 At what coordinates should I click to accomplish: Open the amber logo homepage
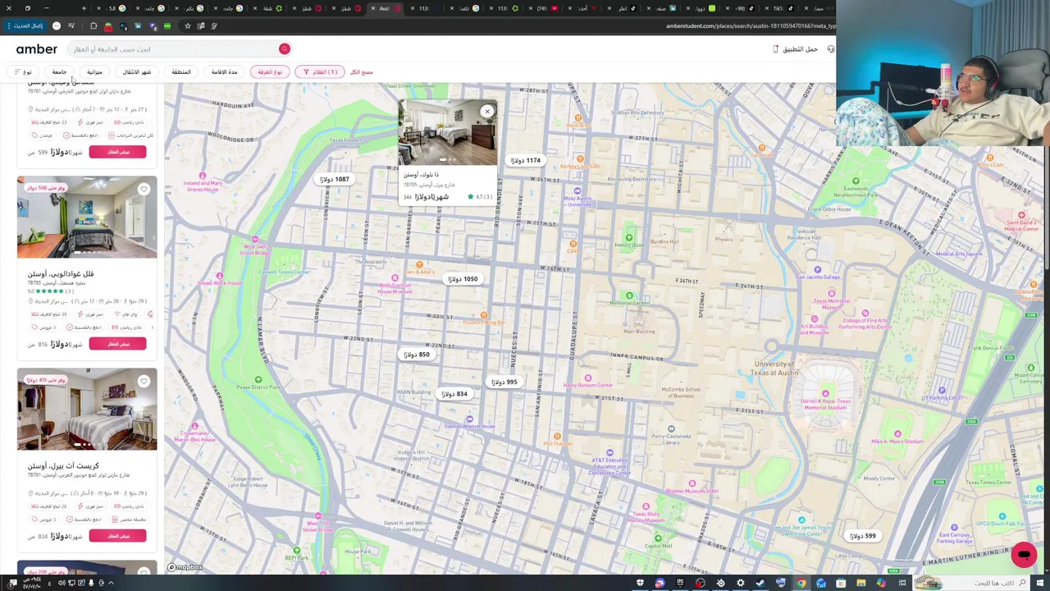tap(36, 49)
